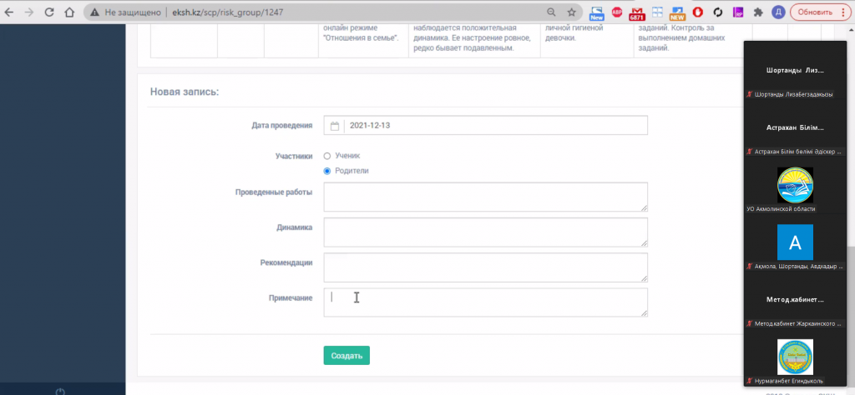Screen dimensions: 855x395
Task: Open the Extensions puzzle-piece menu
Action: 758,12
